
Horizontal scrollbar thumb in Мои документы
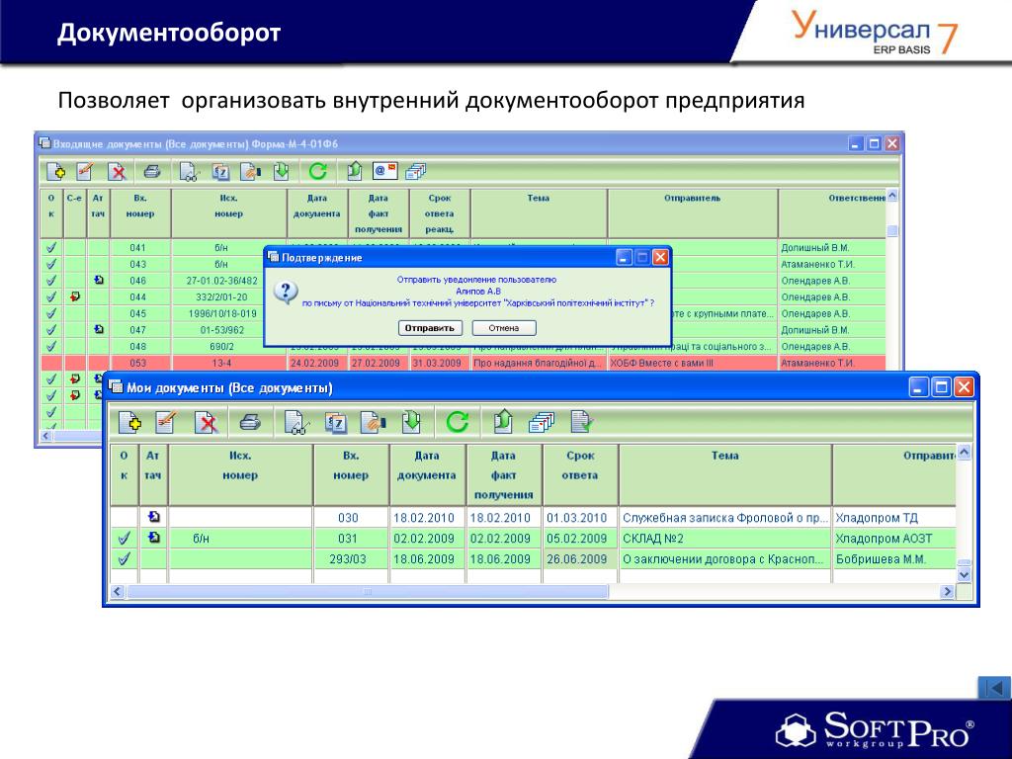tap(368, 591)
